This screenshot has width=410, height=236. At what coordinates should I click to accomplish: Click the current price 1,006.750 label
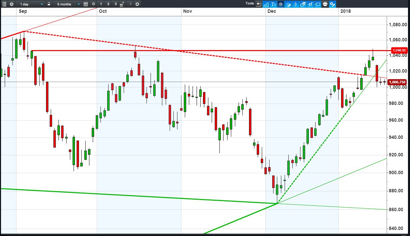tap(397, 82)
